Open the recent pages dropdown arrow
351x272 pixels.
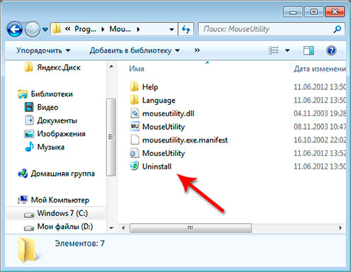pos(45,30)
